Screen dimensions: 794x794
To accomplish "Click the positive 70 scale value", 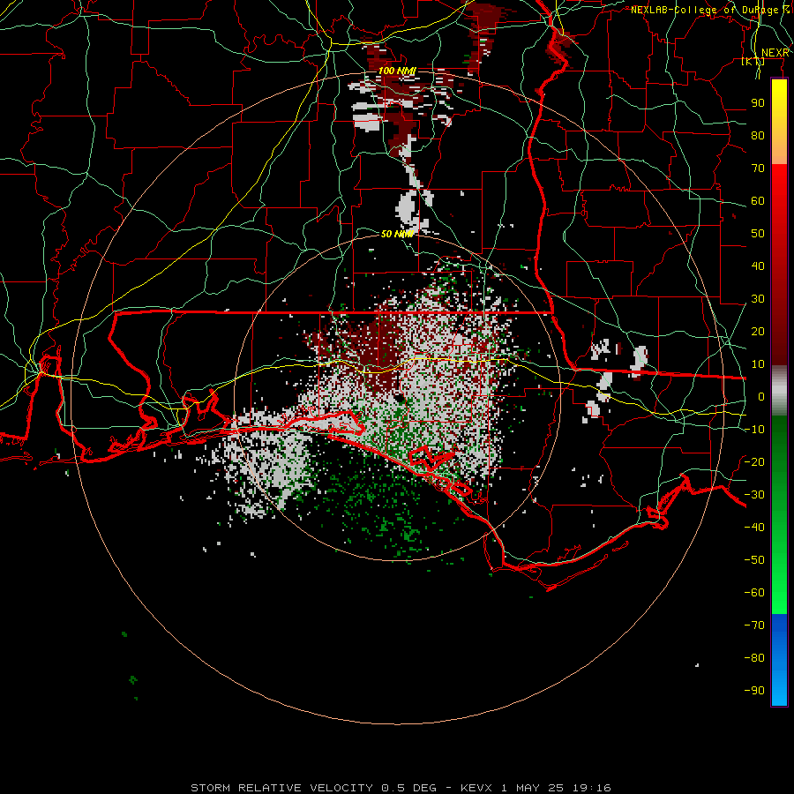I will tap(758, 169).
